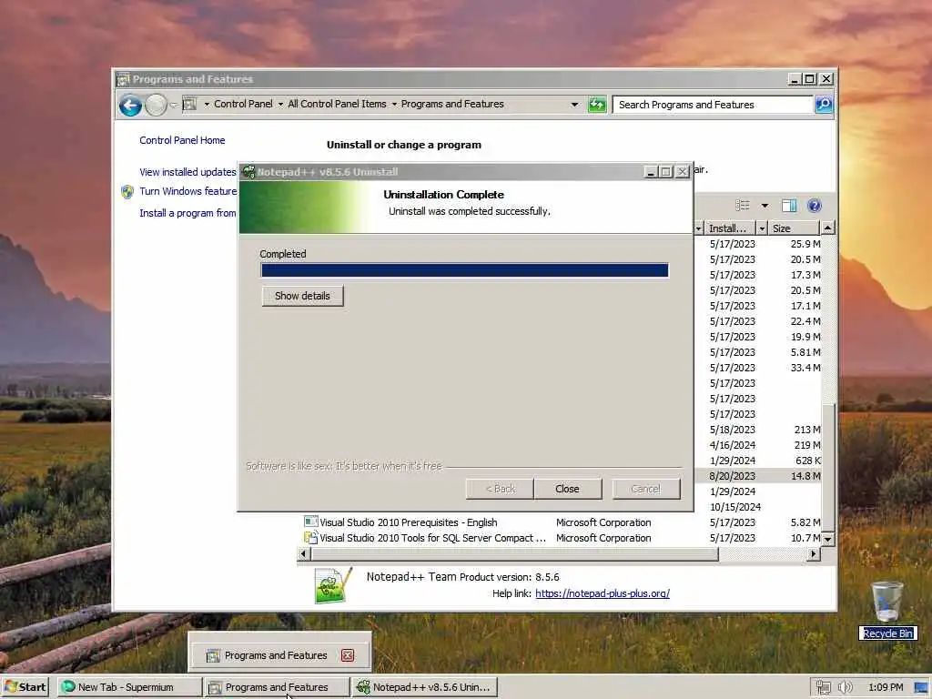This screenshot has height=699, width=932.
Task: Sort by the Size column header
Action: tap(794, 228)
